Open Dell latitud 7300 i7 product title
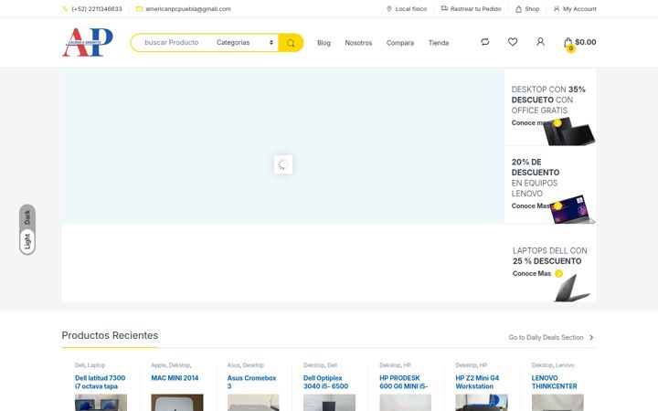Image resolution: width=658 pixels, height=411 pixels. pos(100,382)
